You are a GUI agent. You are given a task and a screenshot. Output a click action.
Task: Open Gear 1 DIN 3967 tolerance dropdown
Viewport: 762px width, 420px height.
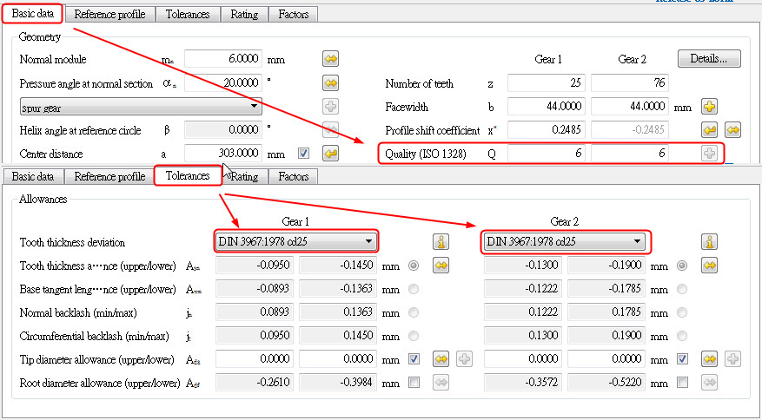click(296, 241)
